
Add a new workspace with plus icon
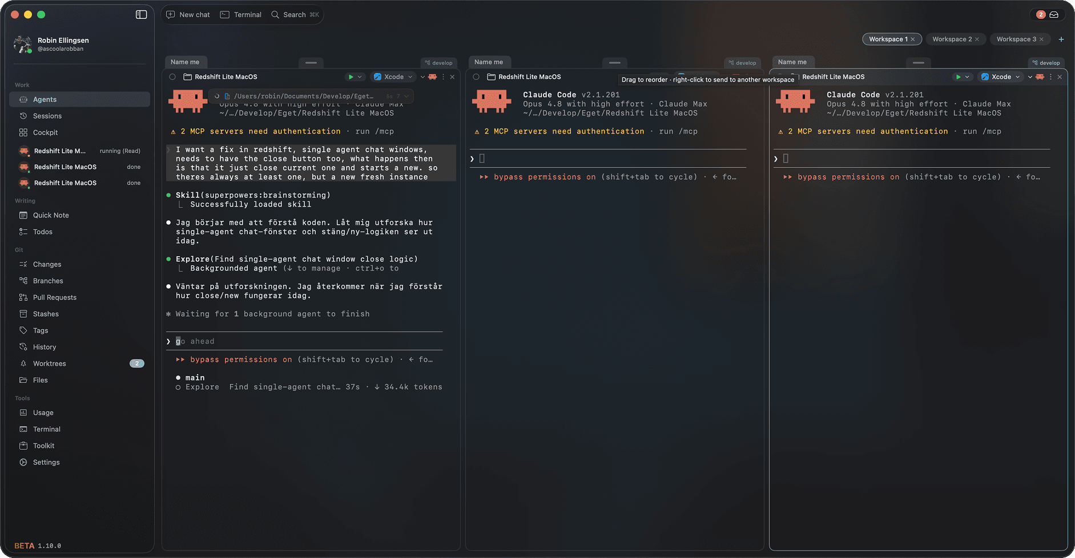tap(1061, 39)
